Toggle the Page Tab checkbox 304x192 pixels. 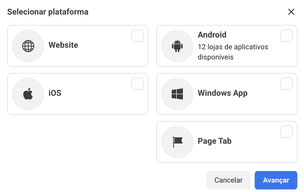[287, 132]
